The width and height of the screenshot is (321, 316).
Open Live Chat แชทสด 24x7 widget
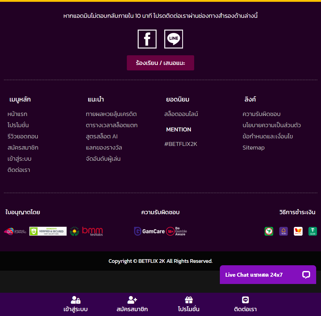pyautogui.click(x=268, y=275)
